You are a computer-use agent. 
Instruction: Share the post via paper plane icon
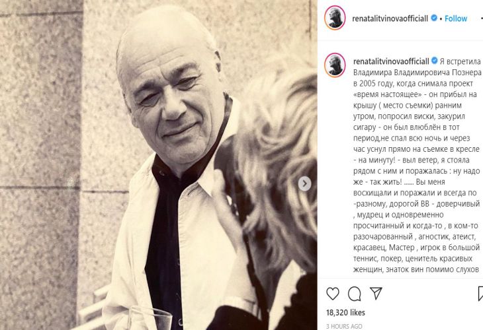point(376,294)
